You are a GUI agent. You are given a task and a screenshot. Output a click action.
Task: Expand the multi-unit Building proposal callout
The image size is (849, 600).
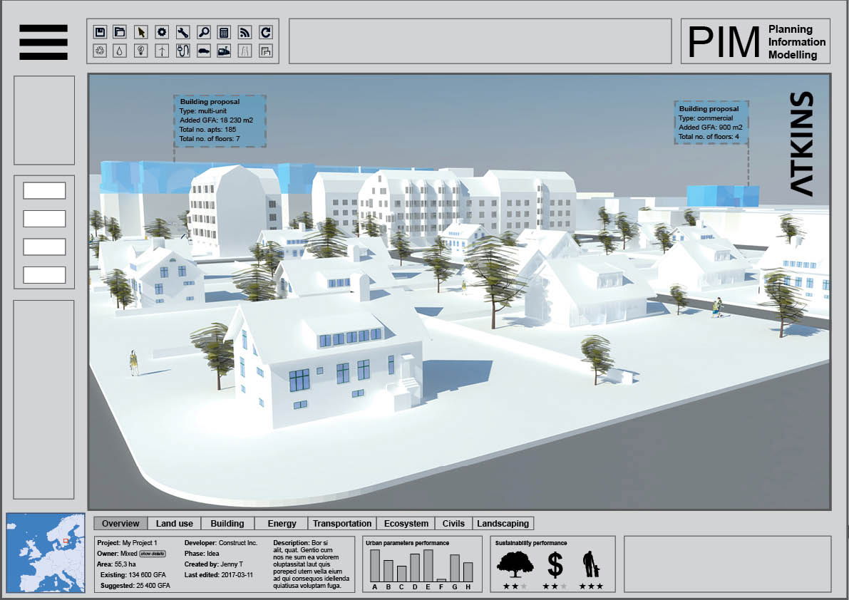220,120
